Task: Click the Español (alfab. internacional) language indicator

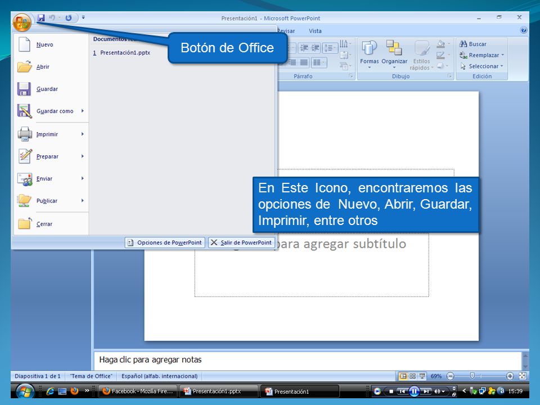Action: pyautogui.click(x=159, y=376)
